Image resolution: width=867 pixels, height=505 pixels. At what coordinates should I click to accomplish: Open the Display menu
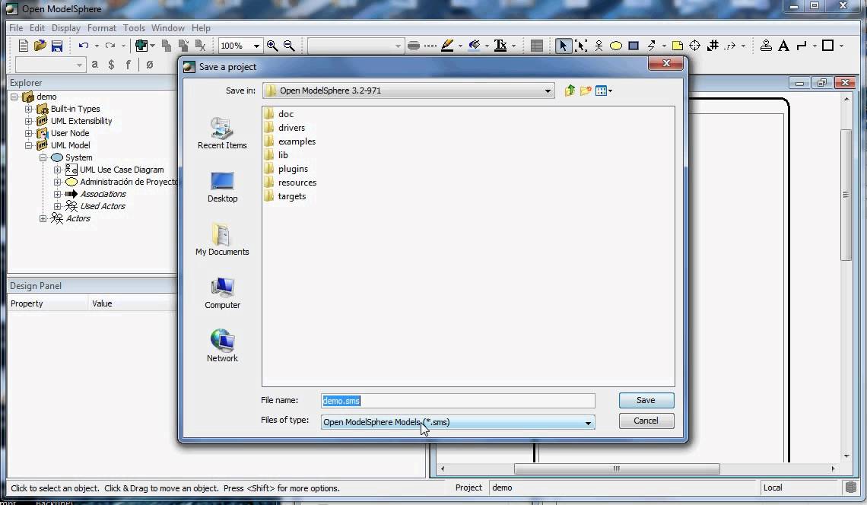click(66, 27)
